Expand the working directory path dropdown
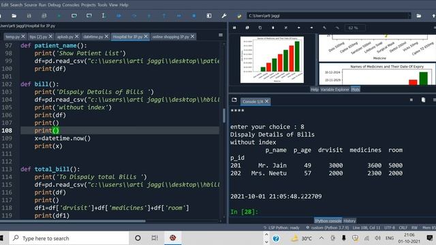The image size is (436, 245). tap(409, 16)
